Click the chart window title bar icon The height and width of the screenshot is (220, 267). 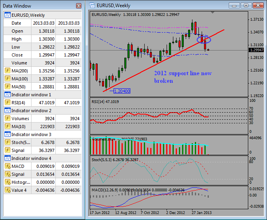92,6
